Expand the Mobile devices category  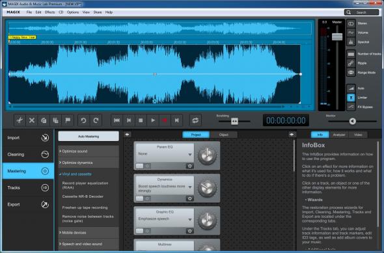pyautogui.click(x=89, y=232)
